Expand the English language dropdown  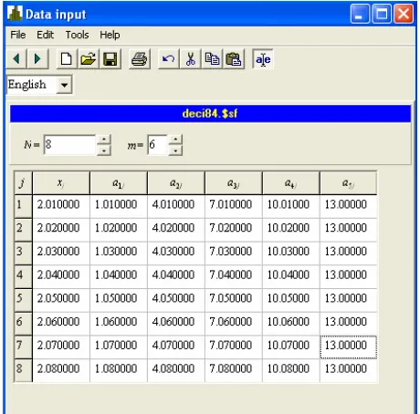(64, 85)
